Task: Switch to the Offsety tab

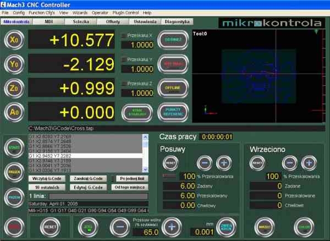Action: 113,21
